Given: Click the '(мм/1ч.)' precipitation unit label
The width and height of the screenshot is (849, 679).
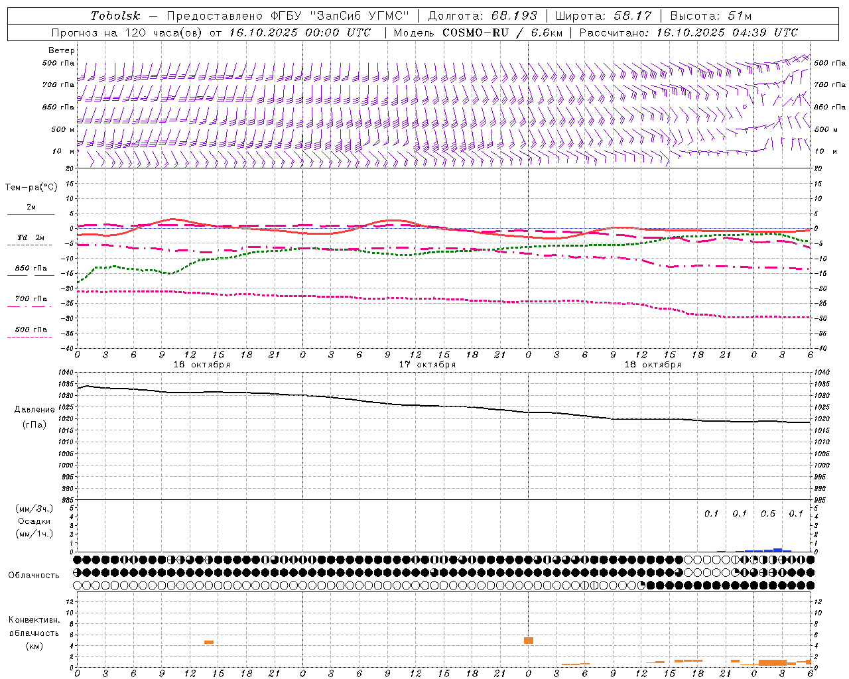Looking at the screenshot, I should pyautogui.click(x=34, y=534).
